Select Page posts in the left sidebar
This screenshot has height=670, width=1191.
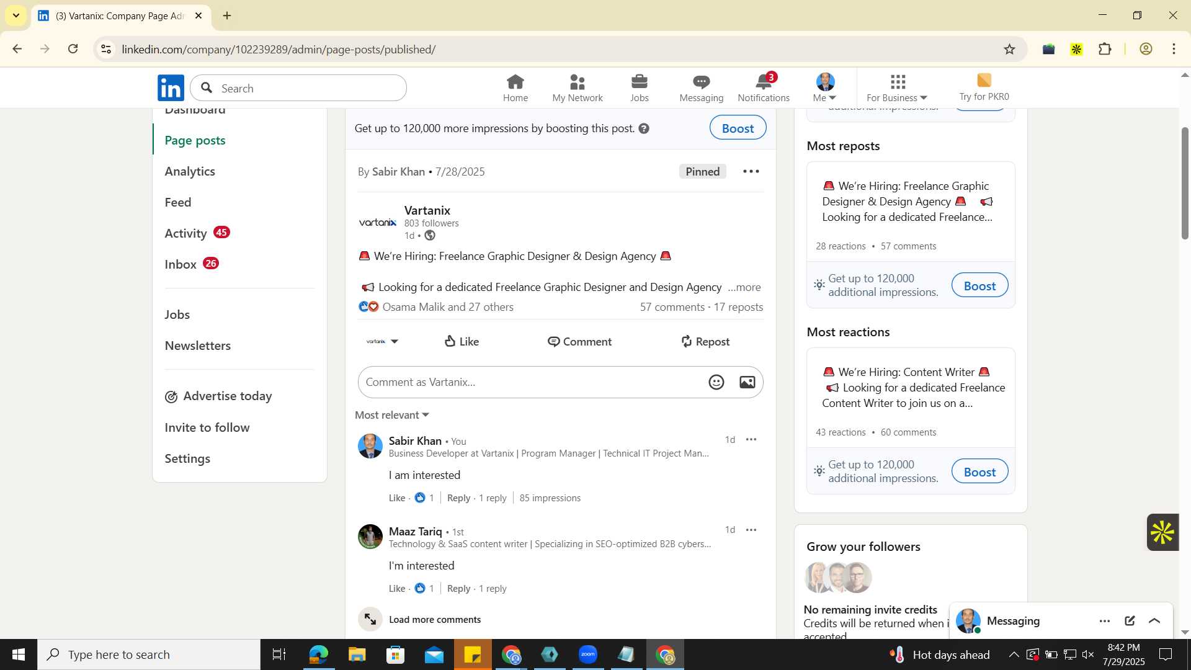[195, 140]
